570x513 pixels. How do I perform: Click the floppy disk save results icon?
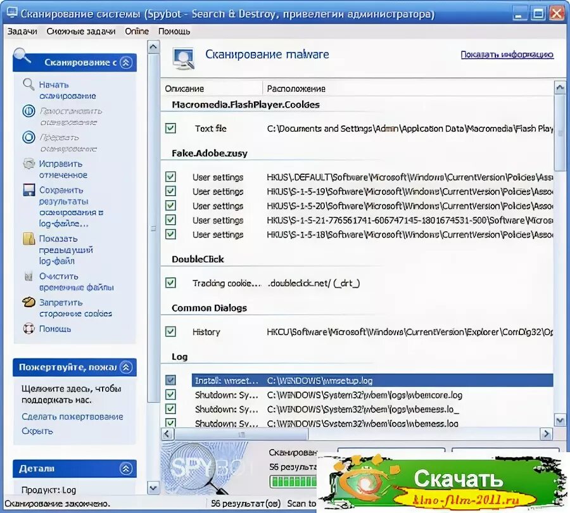28,190
